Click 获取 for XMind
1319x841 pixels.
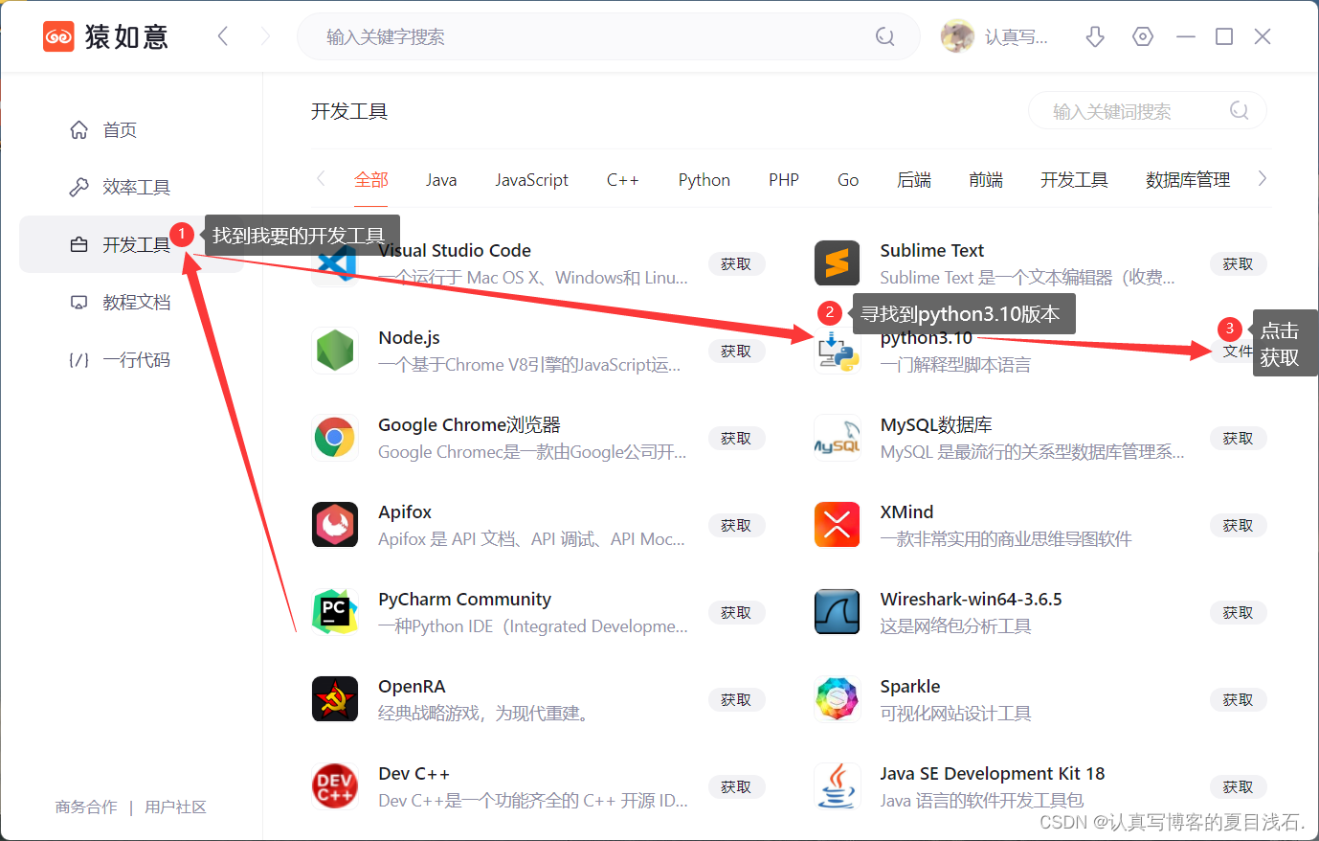click(x=1239, y=525)
